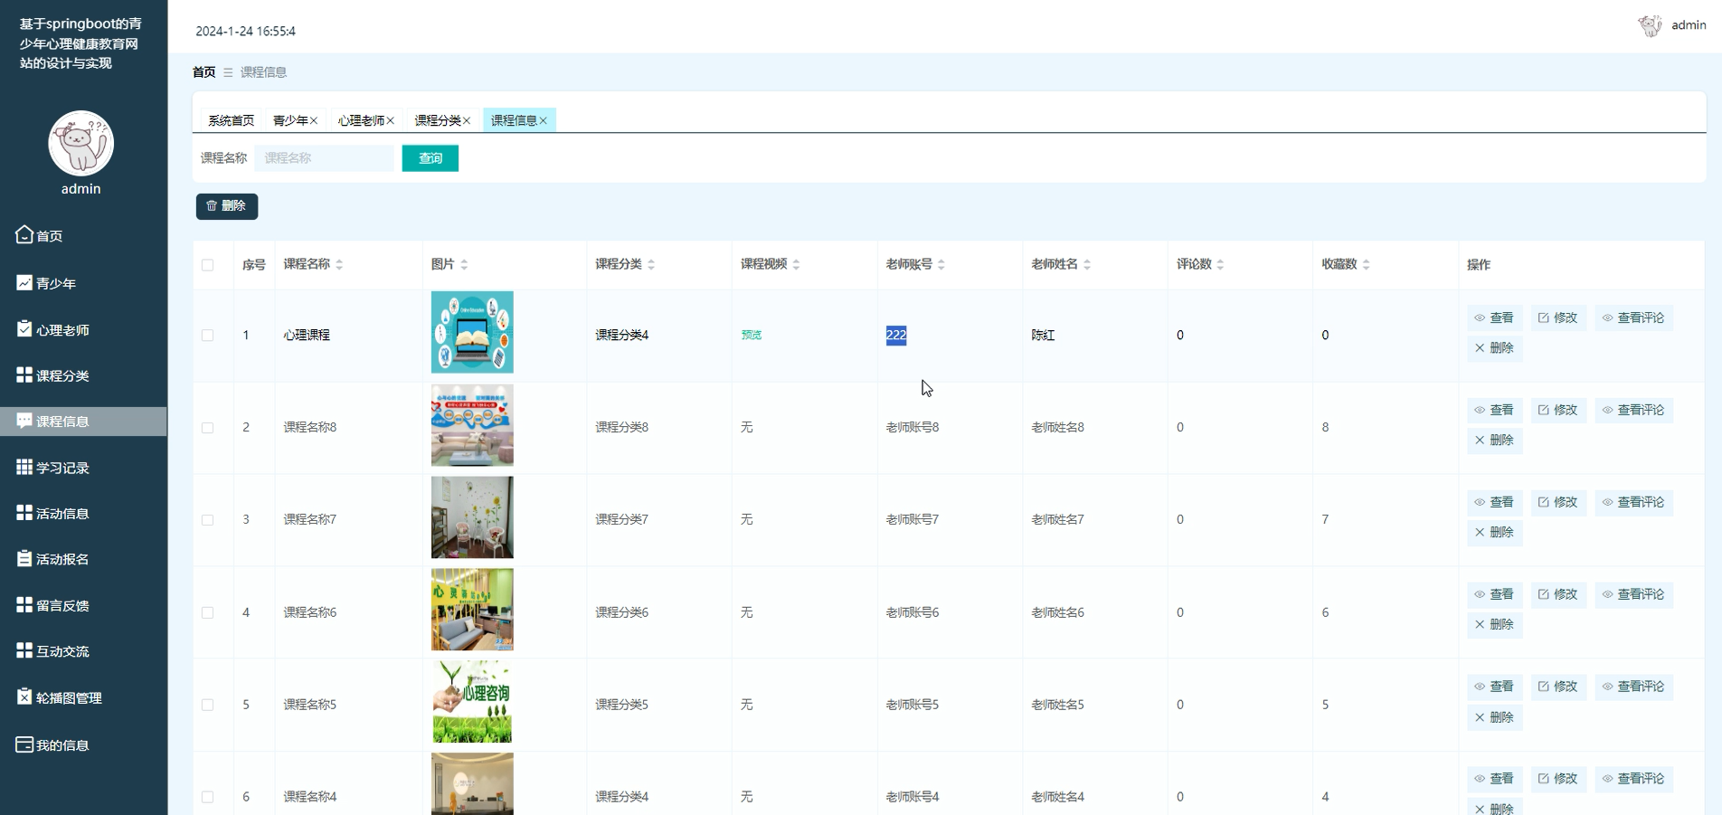
Task: Click the grid icon beside 活动信息
Action: pos(24,513)
